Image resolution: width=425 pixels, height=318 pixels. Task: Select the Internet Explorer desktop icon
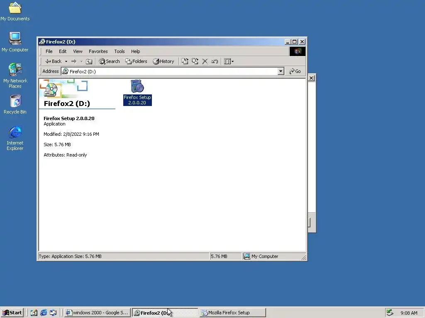coord(15,138)
